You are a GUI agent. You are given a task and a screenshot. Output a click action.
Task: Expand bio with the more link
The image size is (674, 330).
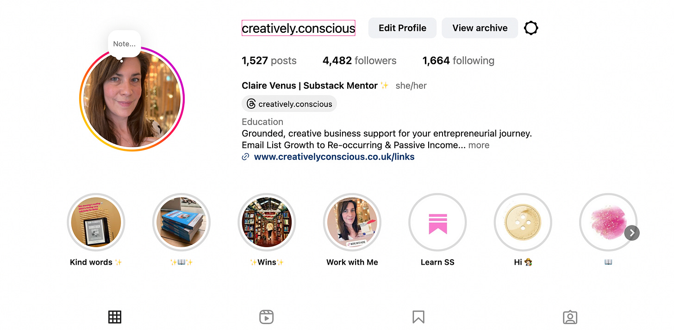point(479,145)
